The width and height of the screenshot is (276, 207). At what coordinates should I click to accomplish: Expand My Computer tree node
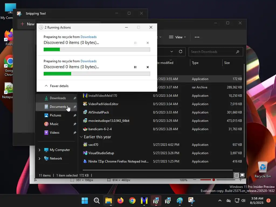[x=39, y=150]
